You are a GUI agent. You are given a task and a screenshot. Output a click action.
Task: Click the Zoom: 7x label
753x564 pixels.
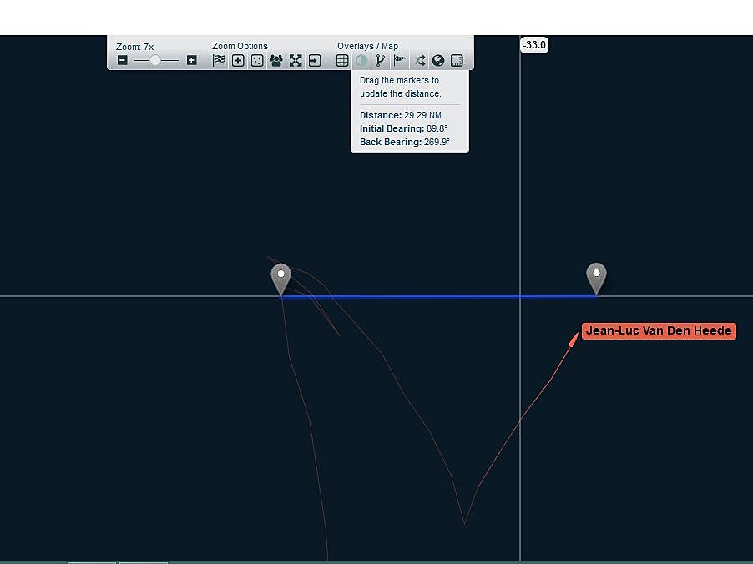(135, 47)
